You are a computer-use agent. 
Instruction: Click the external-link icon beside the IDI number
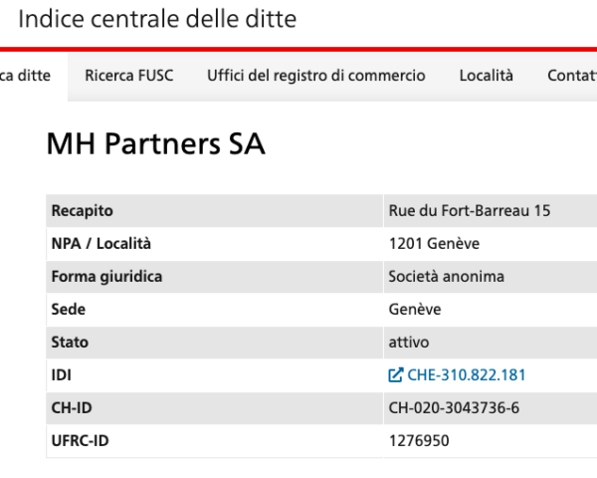click(395, 375)
